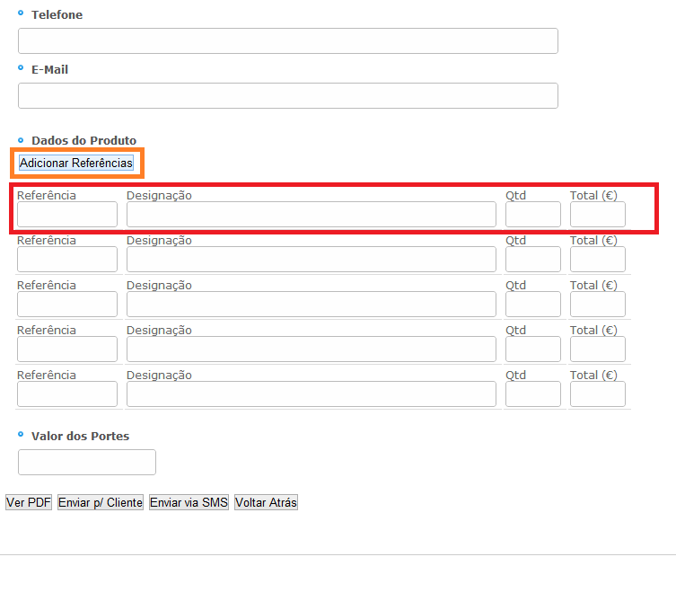676x610 pixels.
Task: Select the second row Referência field
Action: tap(67, 260)
